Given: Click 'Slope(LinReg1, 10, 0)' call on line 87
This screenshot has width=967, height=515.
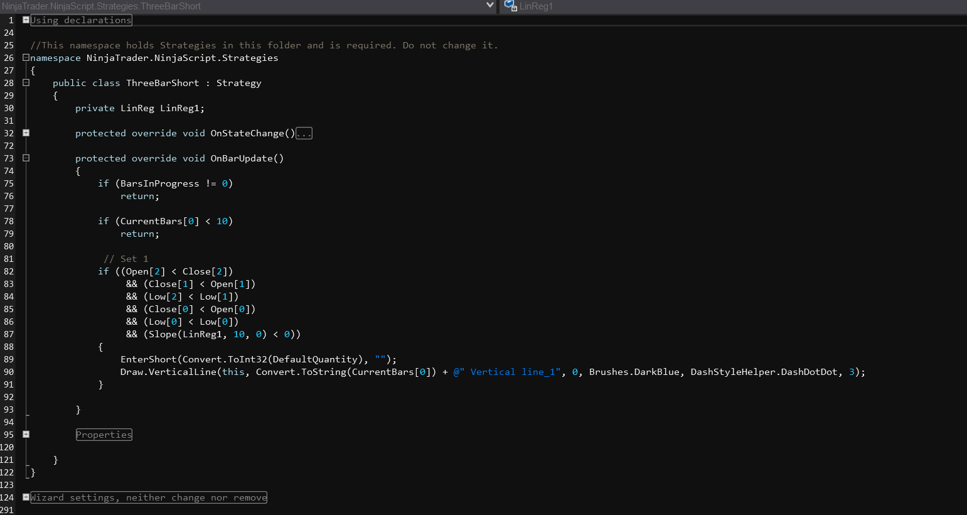Looking at the screenshot, I should pyautogui.click(x=208, y=334).
